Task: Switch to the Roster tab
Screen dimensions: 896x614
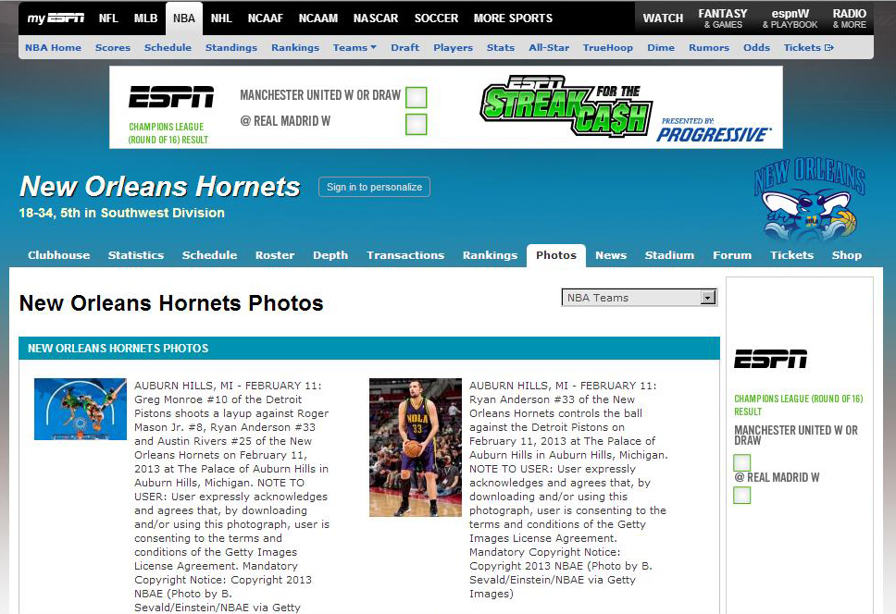Action: tap(275, 255)
